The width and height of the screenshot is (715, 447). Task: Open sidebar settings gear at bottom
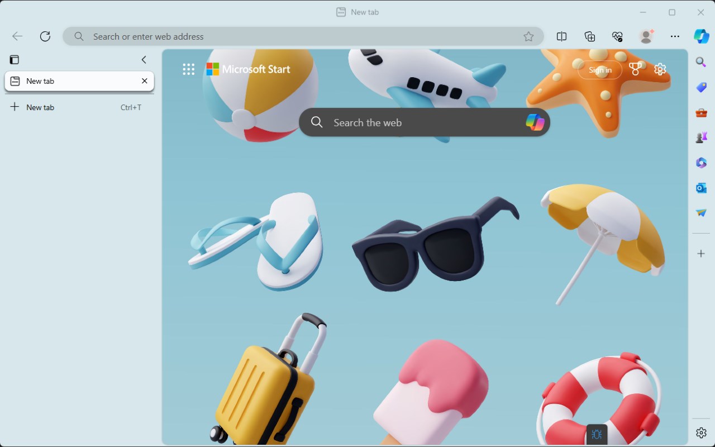701,432
